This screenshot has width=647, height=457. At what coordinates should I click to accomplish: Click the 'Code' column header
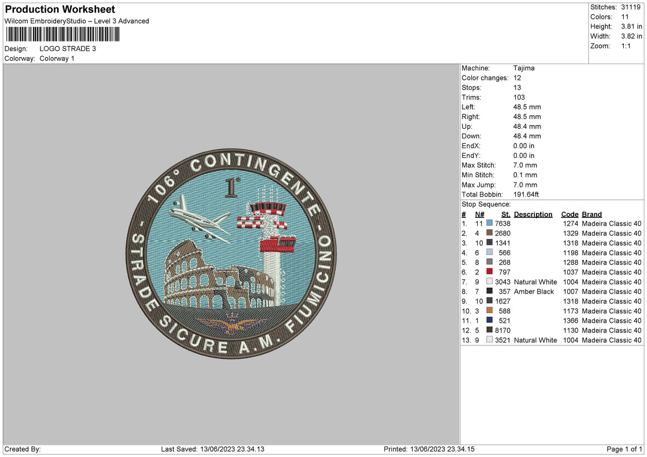(569, 214)
